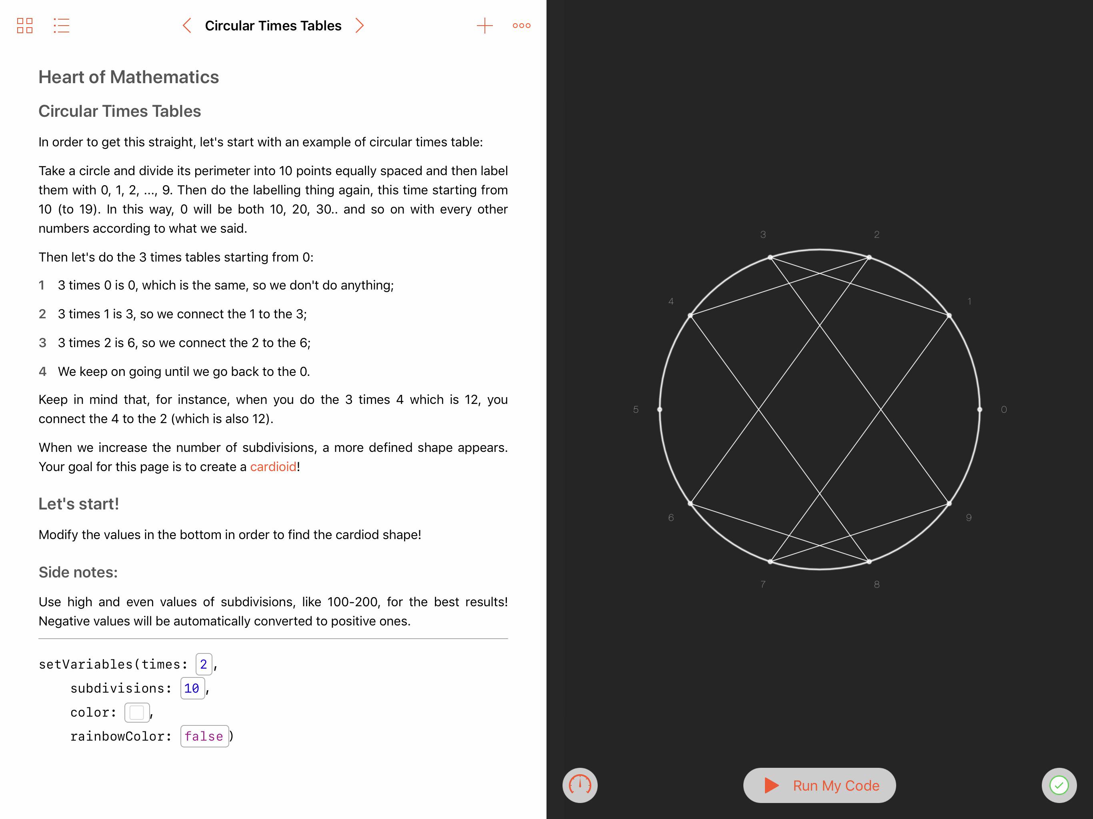Open the white color swatch picker
This screenshot has height=819, width=1093.
(137, 712)
